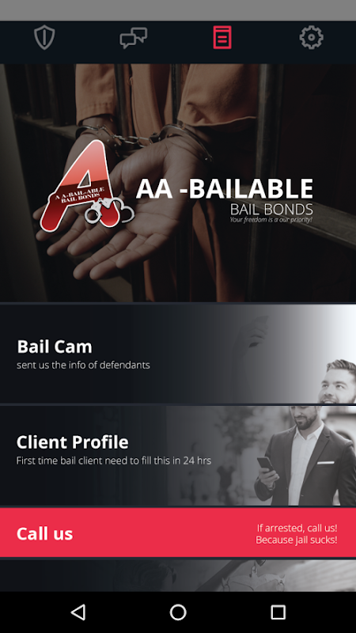Screen dimensions: 356x633
Task: Tap the Android back triangle button
Action: tap(78, 612)
